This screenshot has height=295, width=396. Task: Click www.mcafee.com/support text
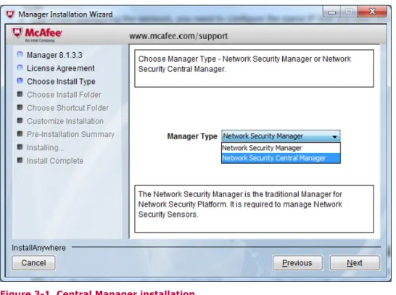pyautogui.click(x=178, y=36)
